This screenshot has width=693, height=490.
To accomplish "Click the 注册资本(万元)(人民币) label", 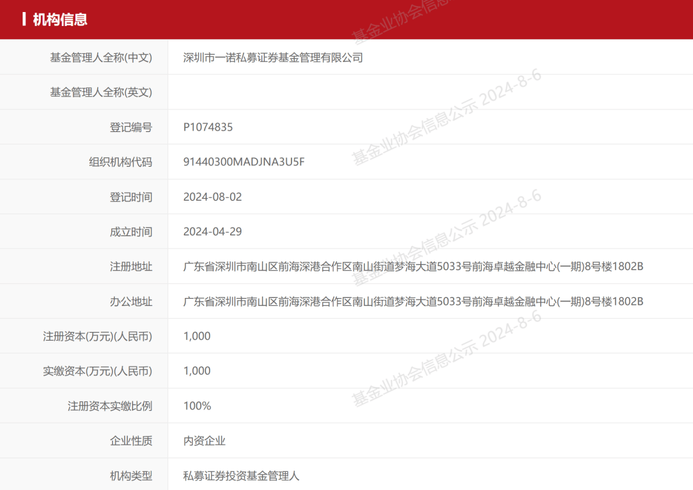I will point(97,336).
